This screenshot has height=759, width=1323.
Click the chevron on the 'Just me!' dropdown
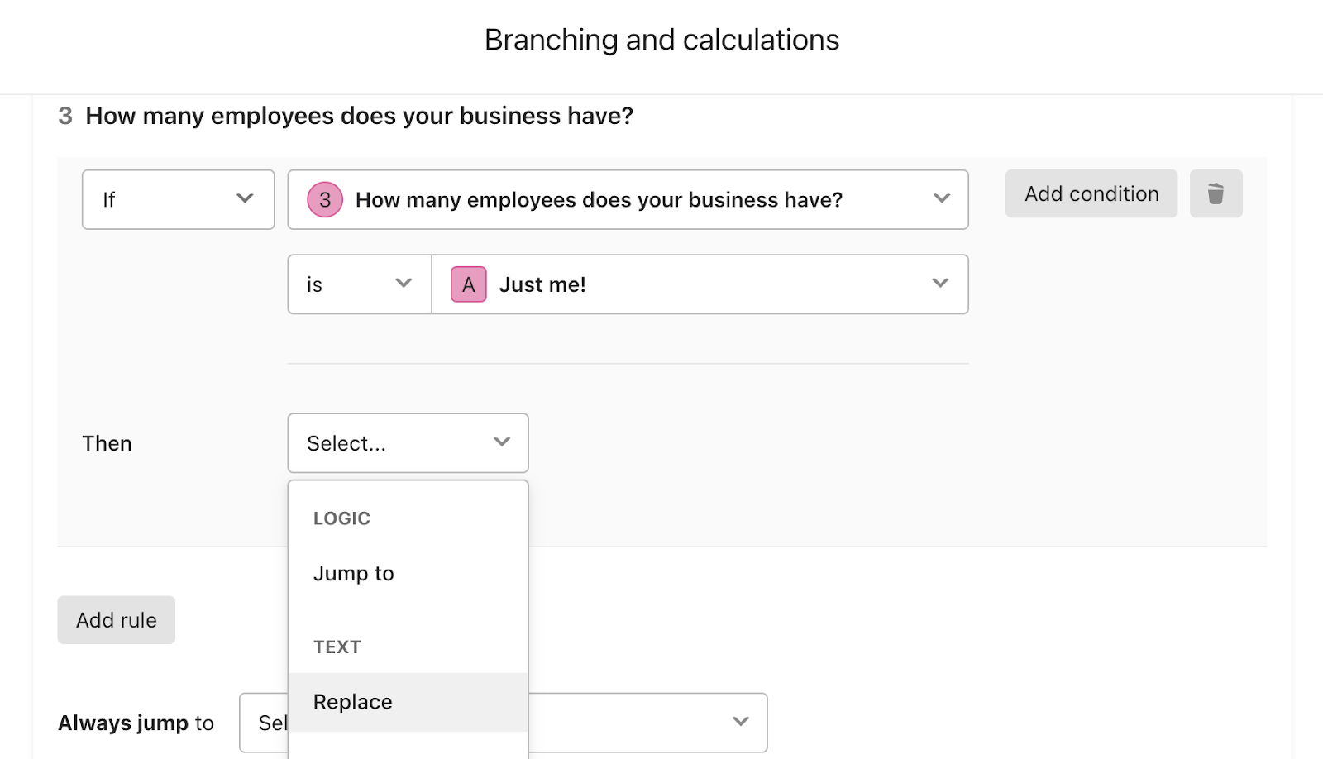tap(939, 284)
